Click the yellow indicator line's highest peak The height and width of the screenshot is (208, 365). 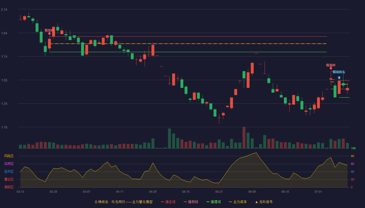coord(256,153)
